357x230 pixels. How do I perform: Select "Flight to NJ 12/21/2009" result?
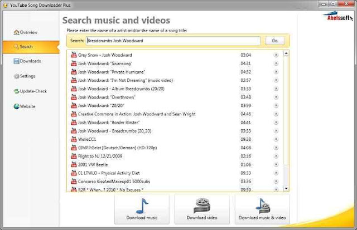pyautogui.click(x=100, y=156)
